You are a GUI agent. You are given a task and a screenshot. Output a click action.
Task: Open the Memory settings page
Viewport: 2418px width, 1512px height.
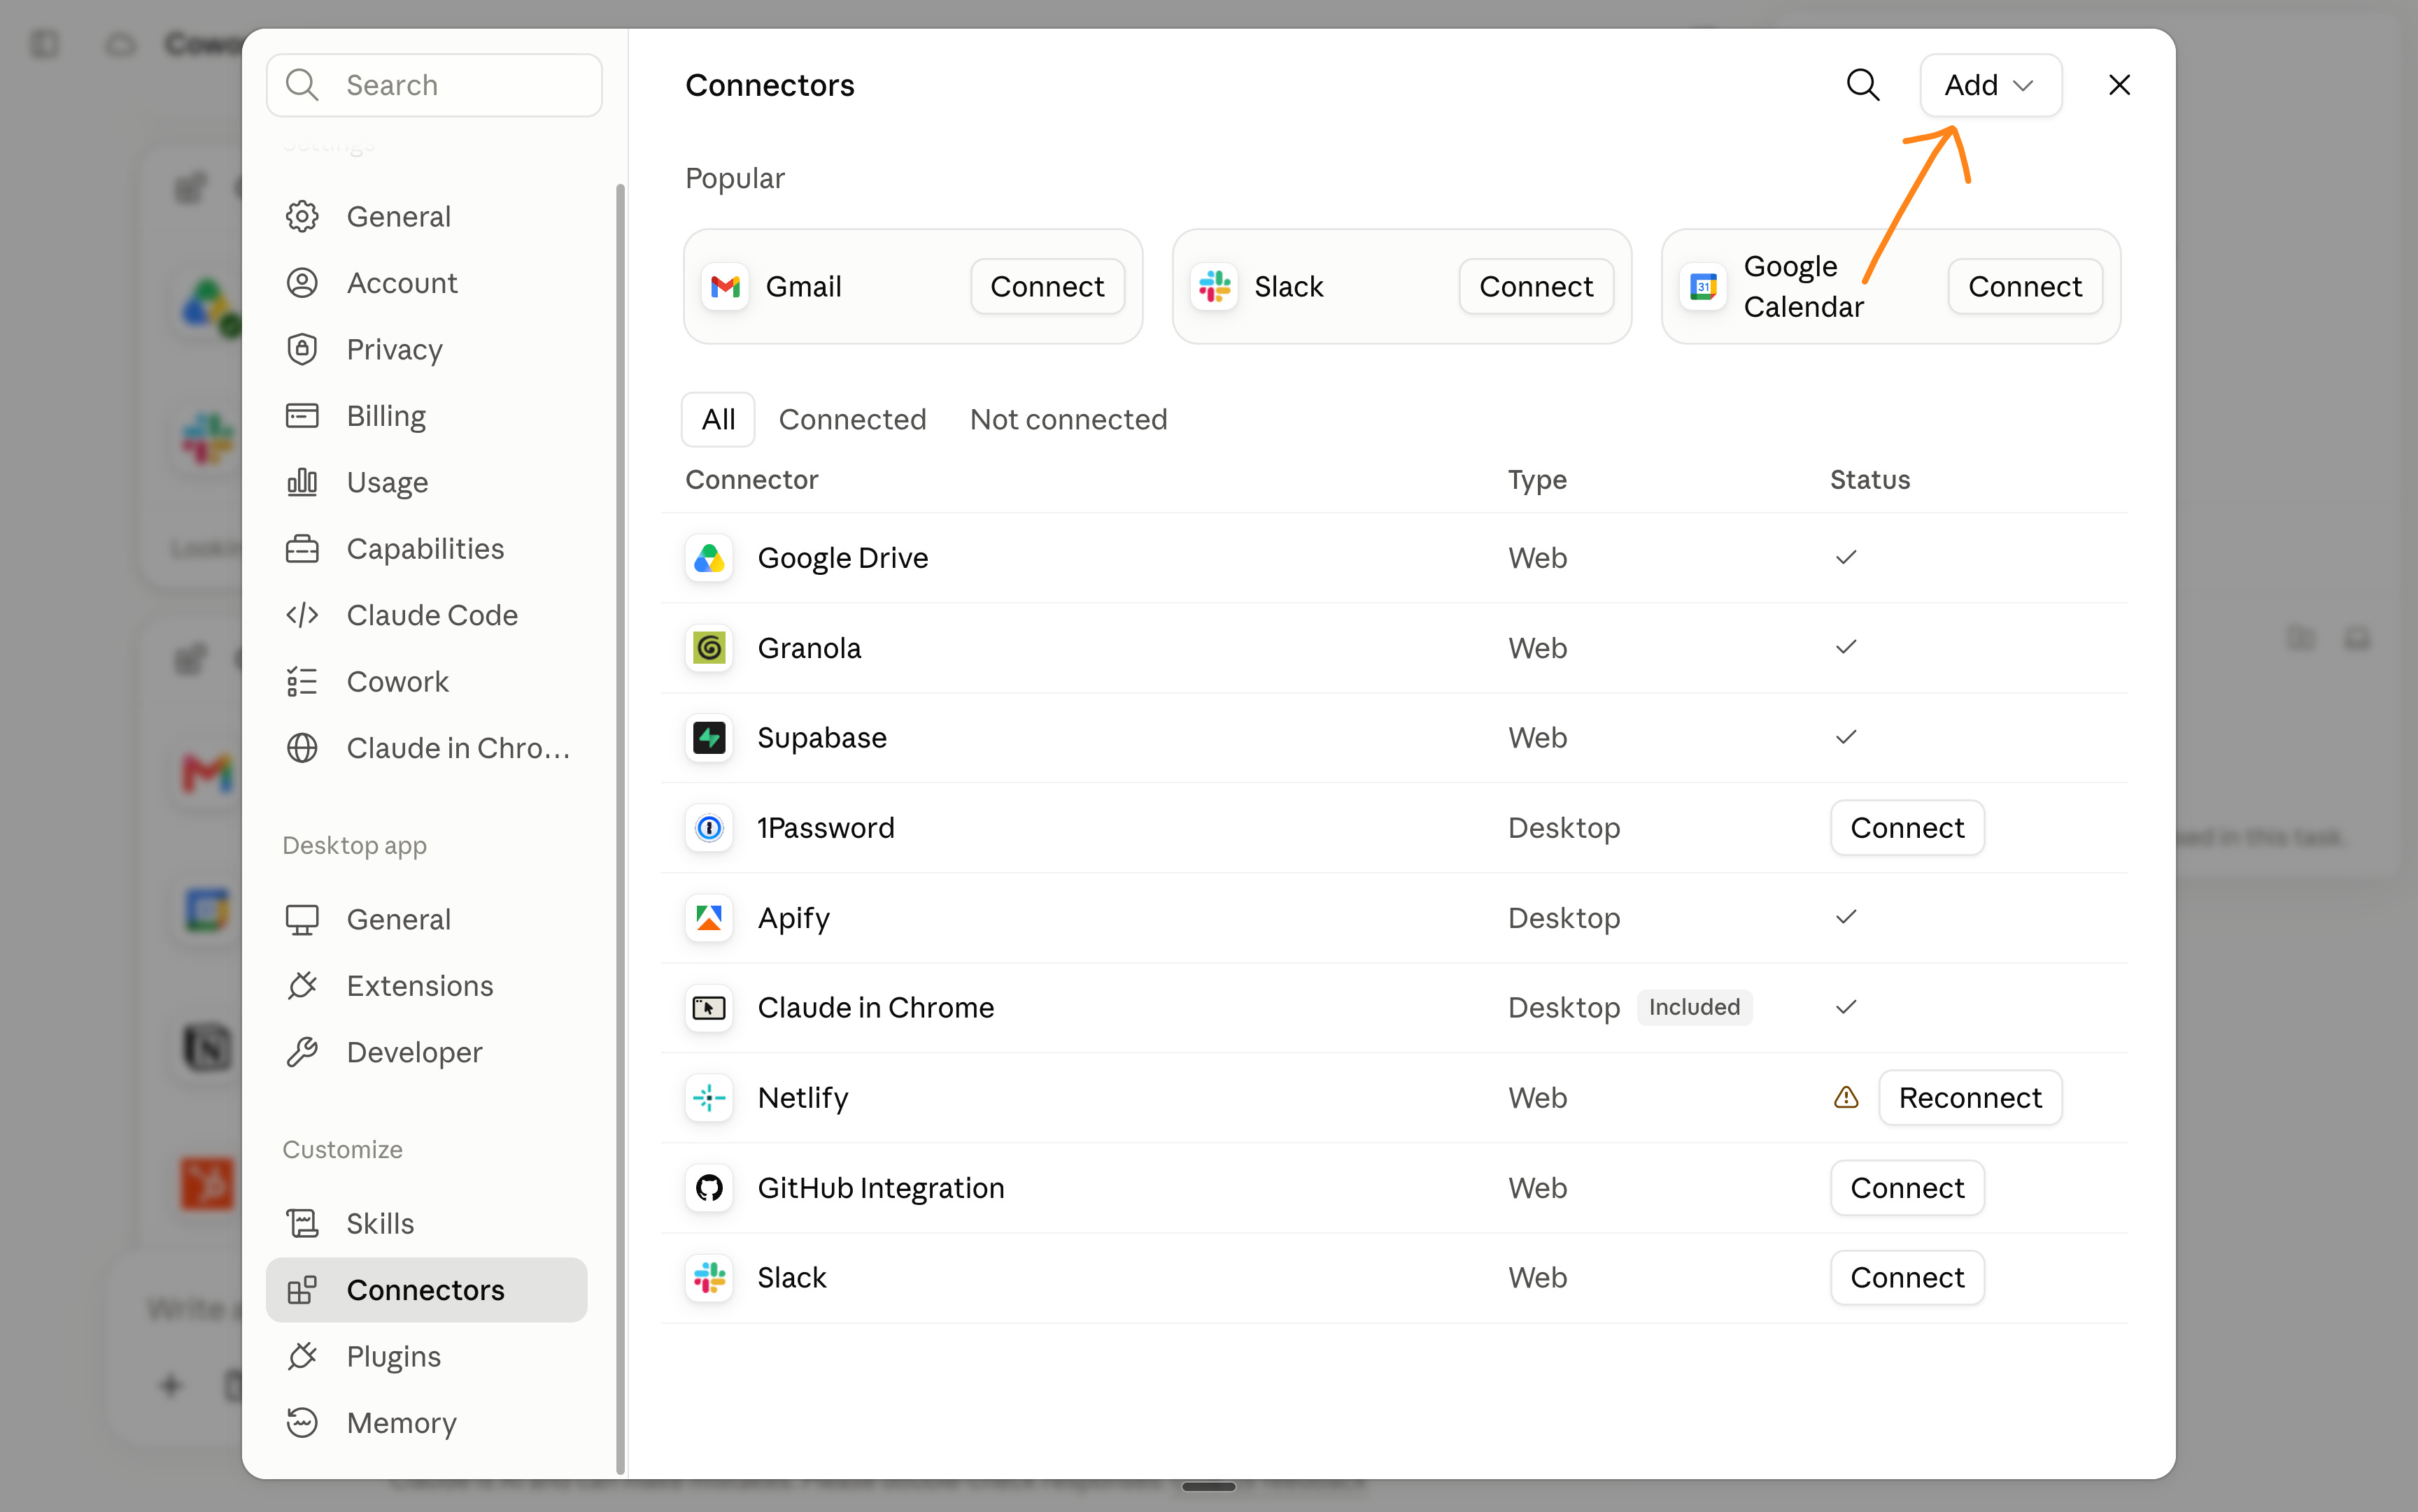(426, 1423)
